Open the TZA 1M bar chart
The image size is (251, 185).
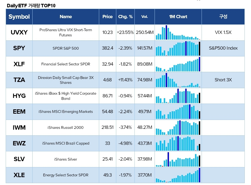tap(178, 80)
